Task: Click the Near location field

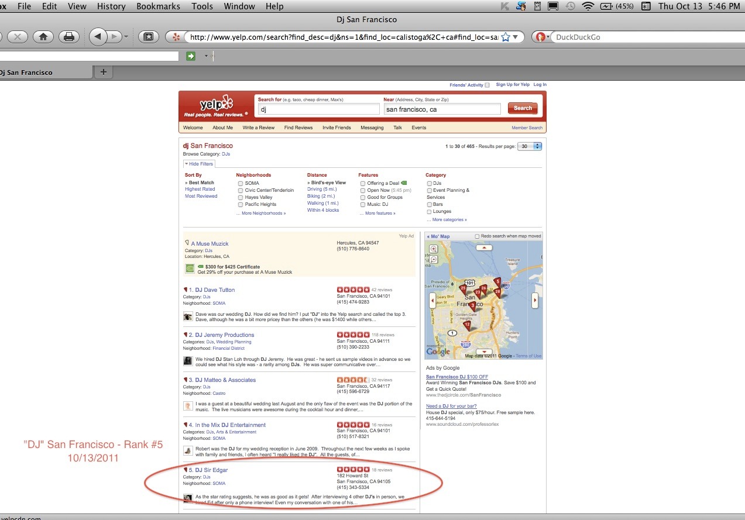Action: click(442, 109)
